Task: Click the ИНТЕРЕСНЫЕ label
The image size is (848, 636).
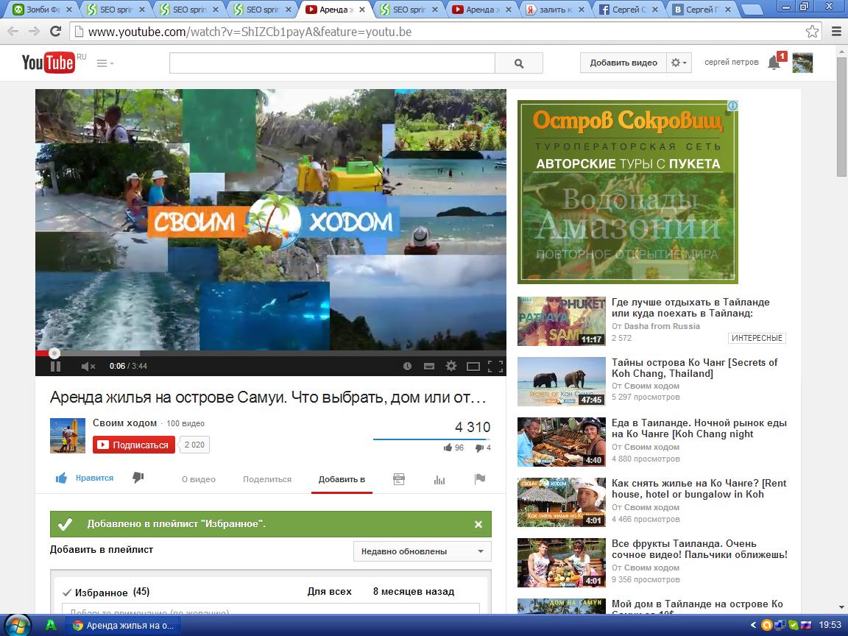Action: [757, 338]
